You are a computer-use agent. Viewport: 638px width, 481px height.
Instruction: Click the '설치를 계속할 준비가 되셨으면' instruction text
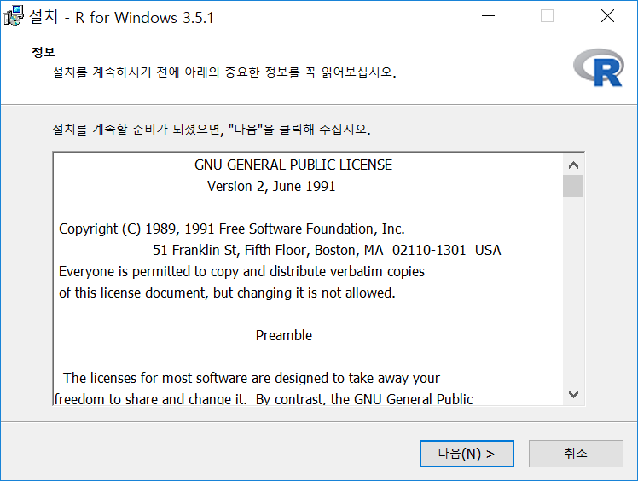click(212, 129)
